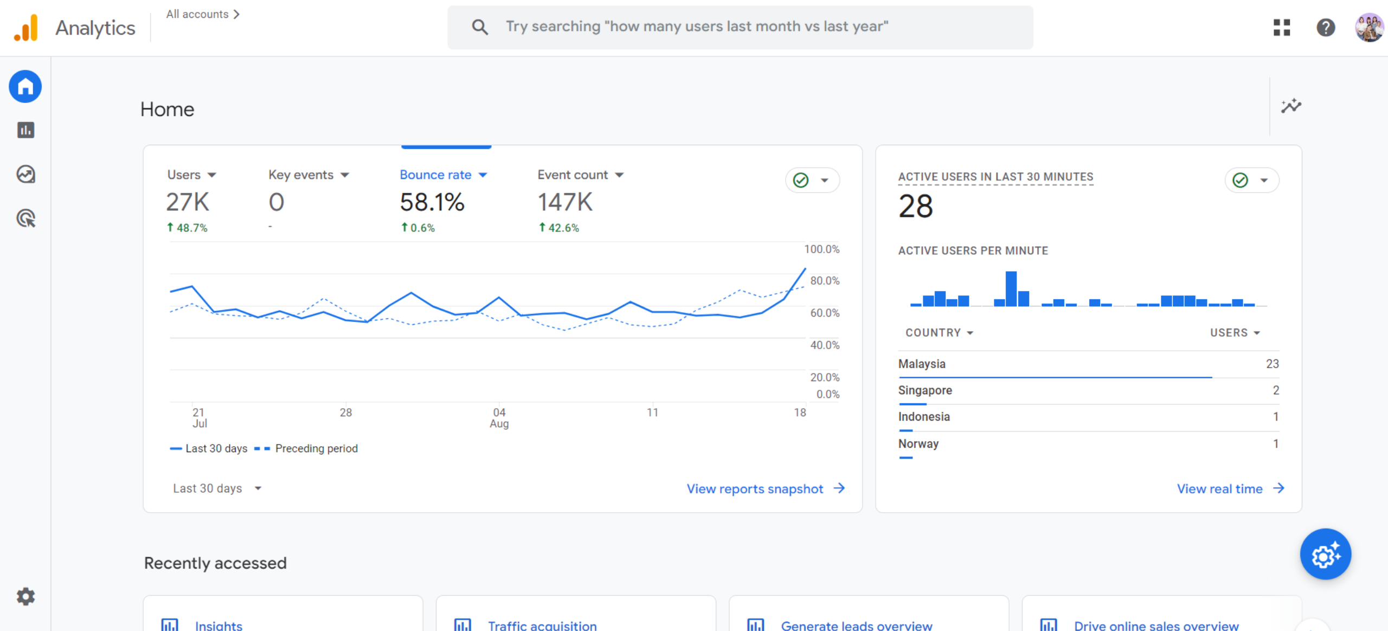Click the Indonesia country row
The height and width of the screenshot is (631, 1388).
pos(1088,417)
